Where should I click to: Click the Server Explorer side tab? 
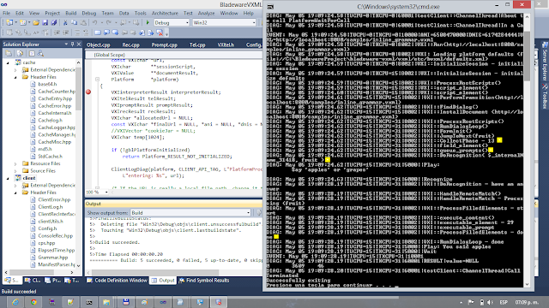pyautogui.click(x=545, y=62)
